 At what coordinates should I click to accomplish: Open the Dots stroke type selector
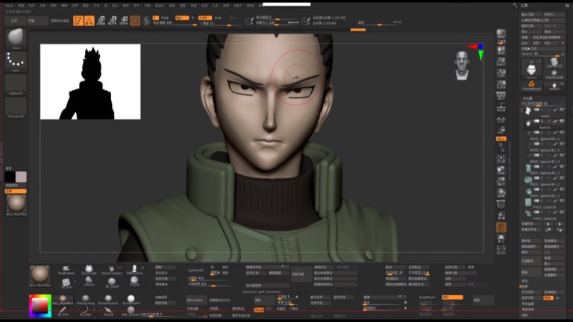point(16,61)
